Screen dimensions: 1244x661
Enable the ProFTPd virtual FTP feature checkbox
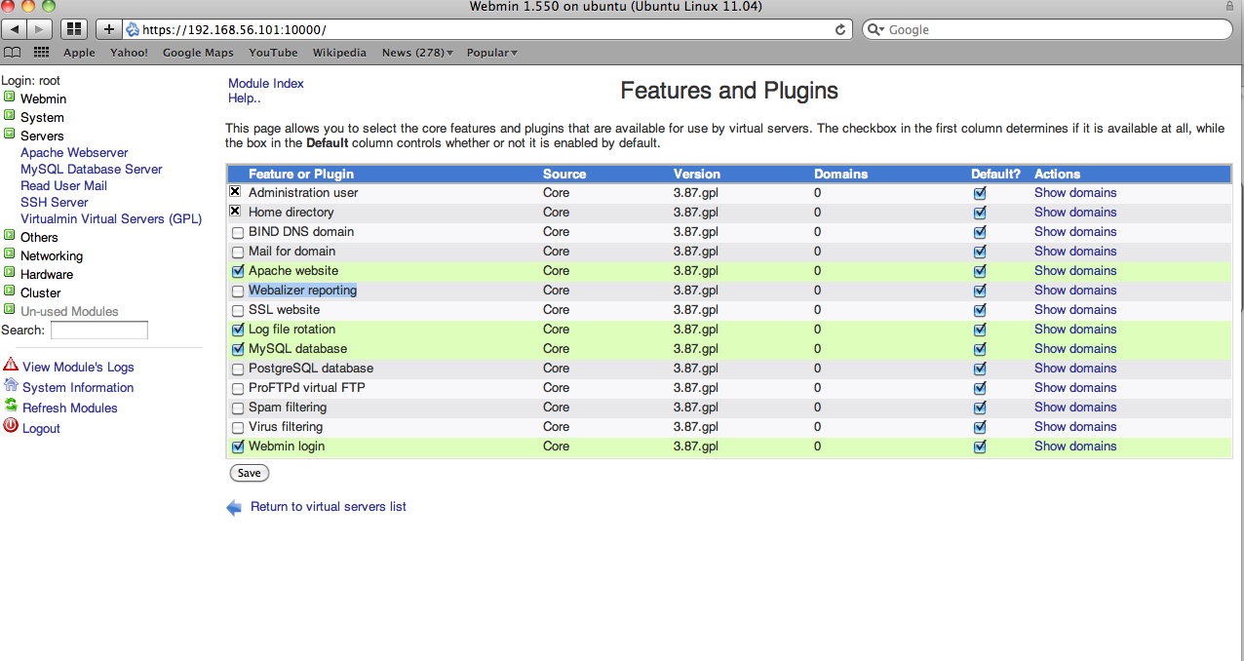click(238, 389)
